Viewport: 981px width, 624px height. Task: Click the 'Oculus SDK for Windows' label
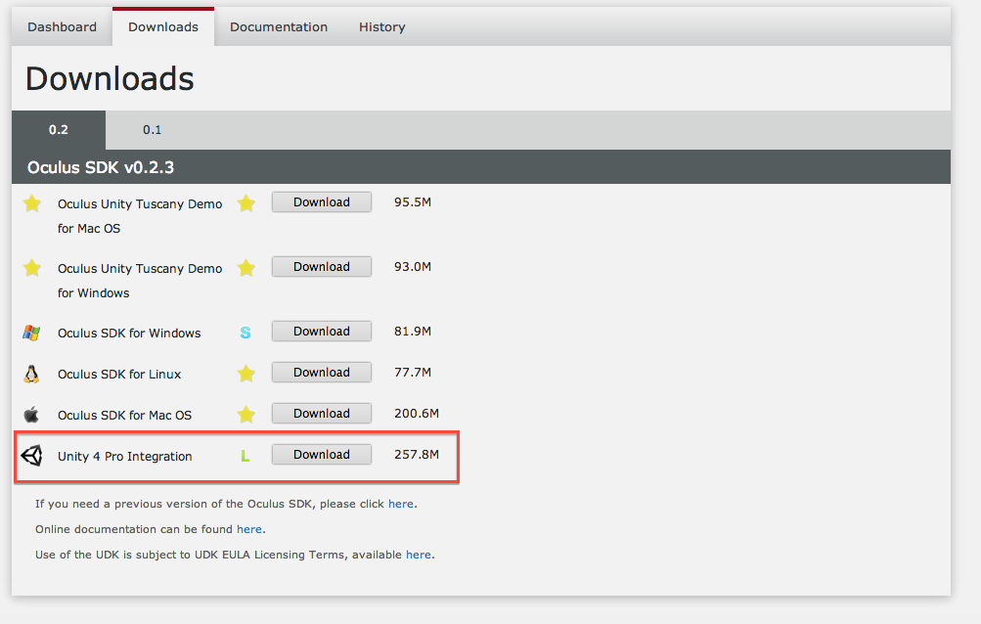[129, 333]
